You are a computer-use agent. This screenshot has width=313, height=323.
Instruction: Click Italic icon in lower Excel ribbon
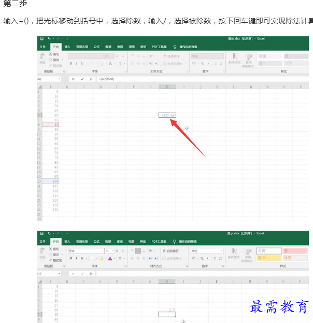pyautogui.click(x=76, y=258)
